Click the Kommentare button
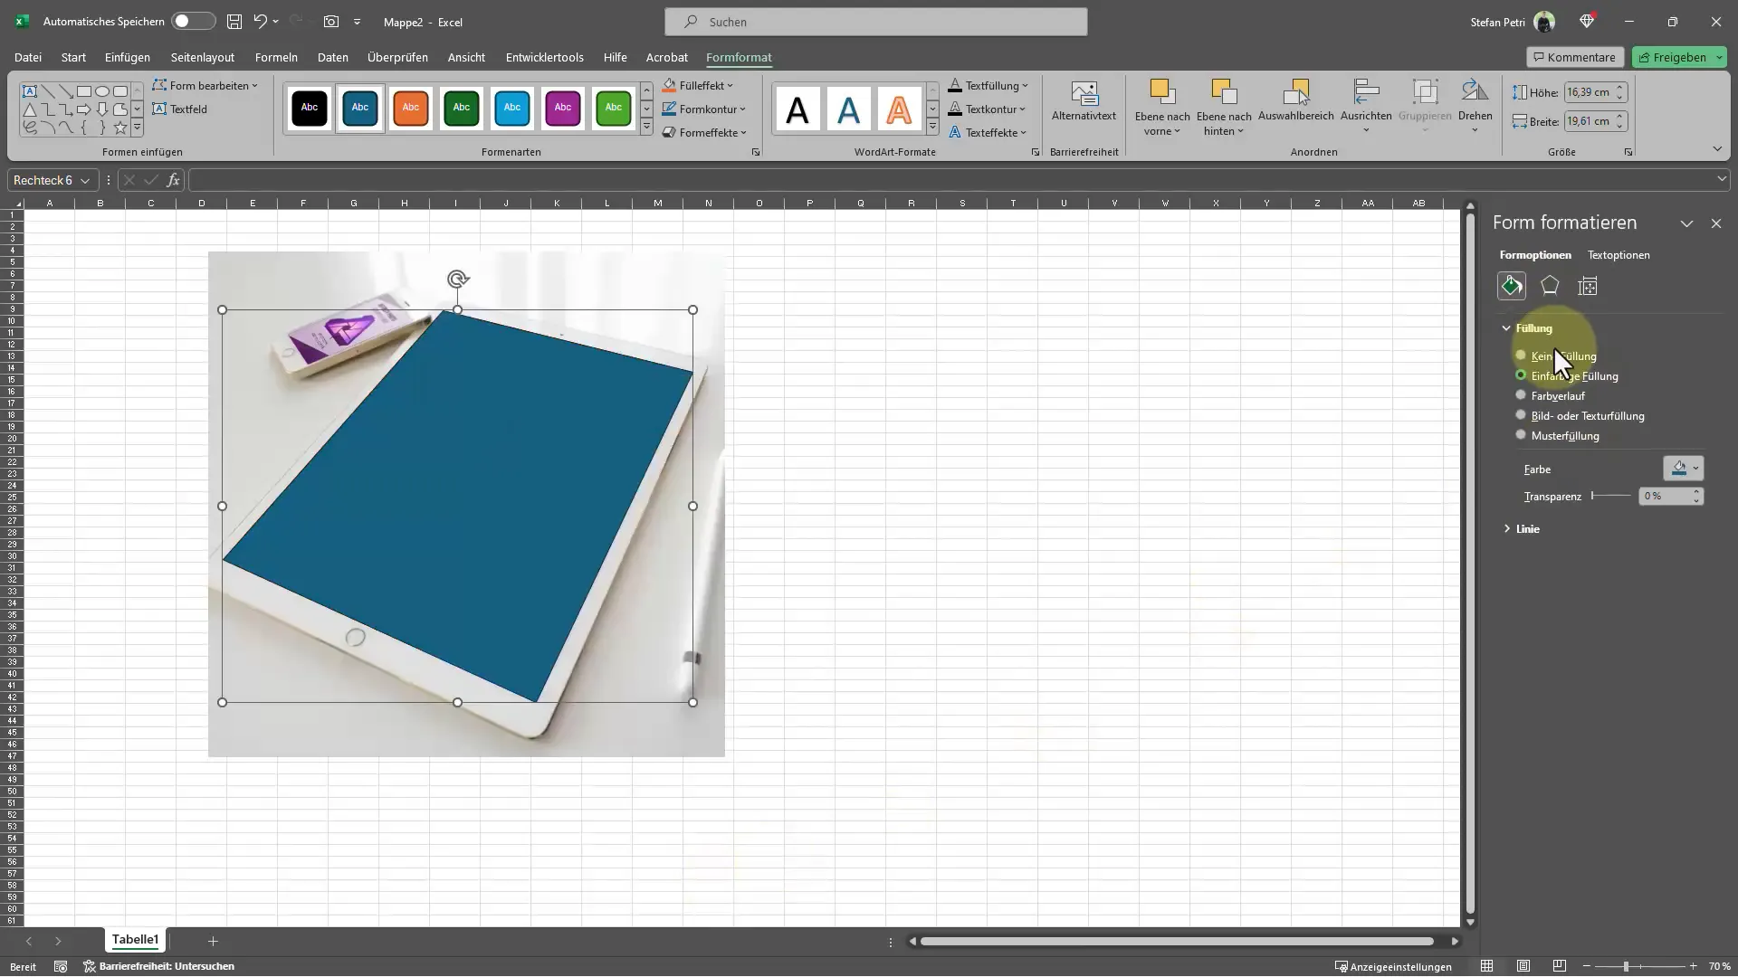 click(1575, 57)
